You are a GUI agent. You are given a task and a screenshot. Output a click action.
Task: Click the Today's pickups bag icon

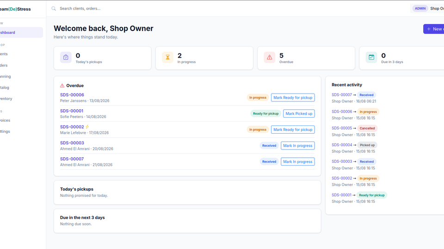[x=66, y=57]
